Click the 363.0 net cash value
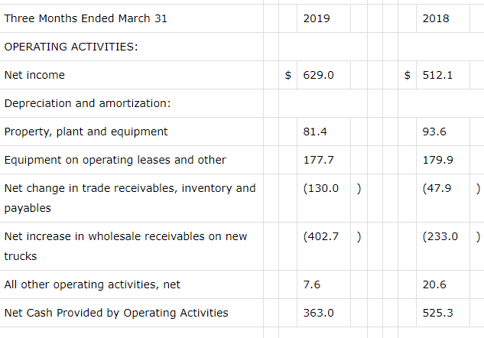The height and width of the screenshot is (338, 484). (x=318, y=313)
